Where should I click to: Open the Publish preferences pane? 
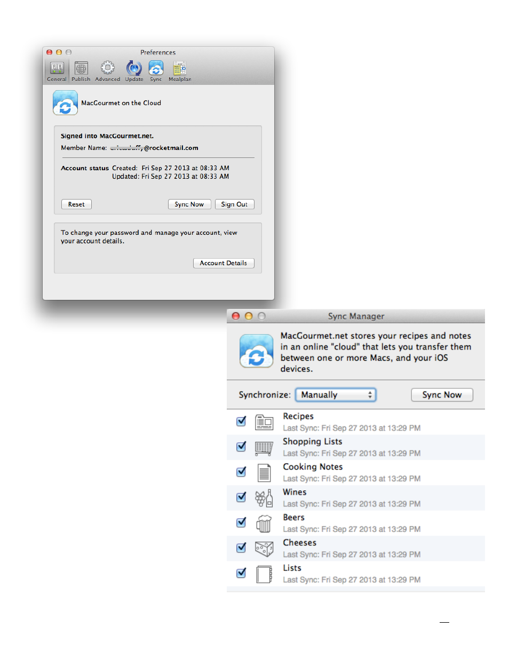(81, 72)
